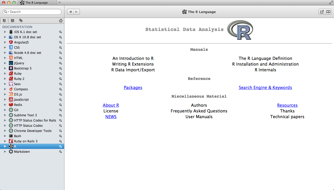Open the home icon in the sidebar
The height and width of the screenshot is (190, 334).
[61, 21]
